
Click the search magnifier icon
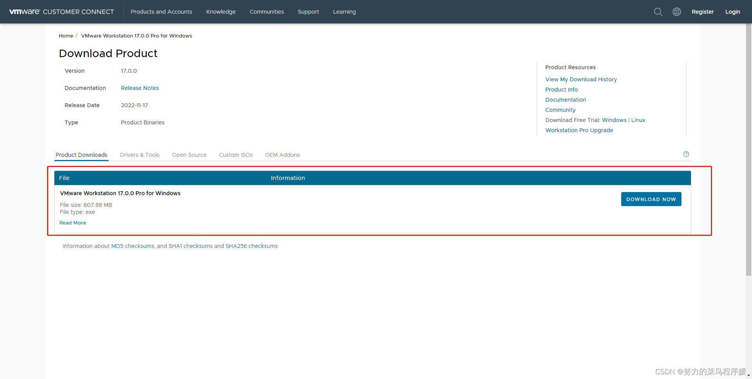pyautogui.click(x=658, y=12)
